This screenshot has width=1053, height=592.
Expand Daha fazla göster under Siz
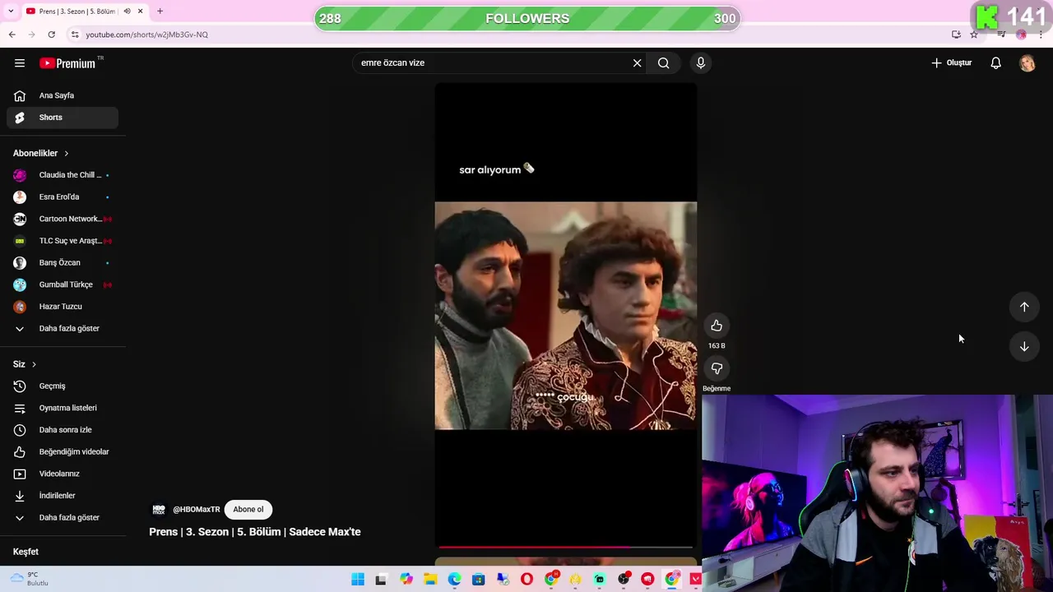[63, 517]
